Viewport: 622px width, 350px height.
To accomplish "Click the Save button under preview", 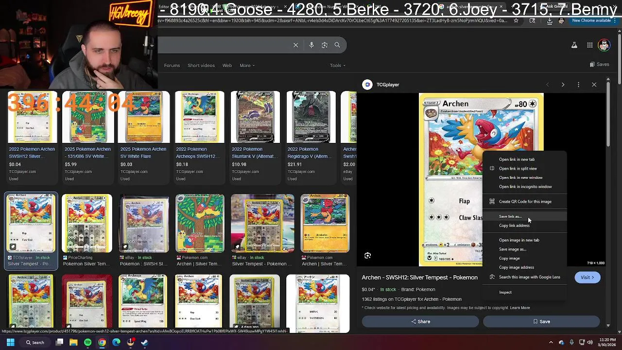I will 541,321.
